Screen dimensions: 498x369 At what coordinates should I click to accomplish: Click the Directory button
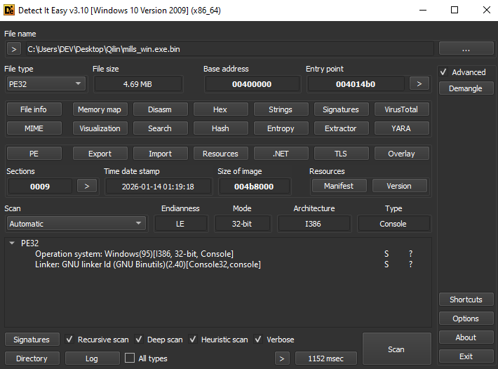pyautogui.click(x=32, y=358)
